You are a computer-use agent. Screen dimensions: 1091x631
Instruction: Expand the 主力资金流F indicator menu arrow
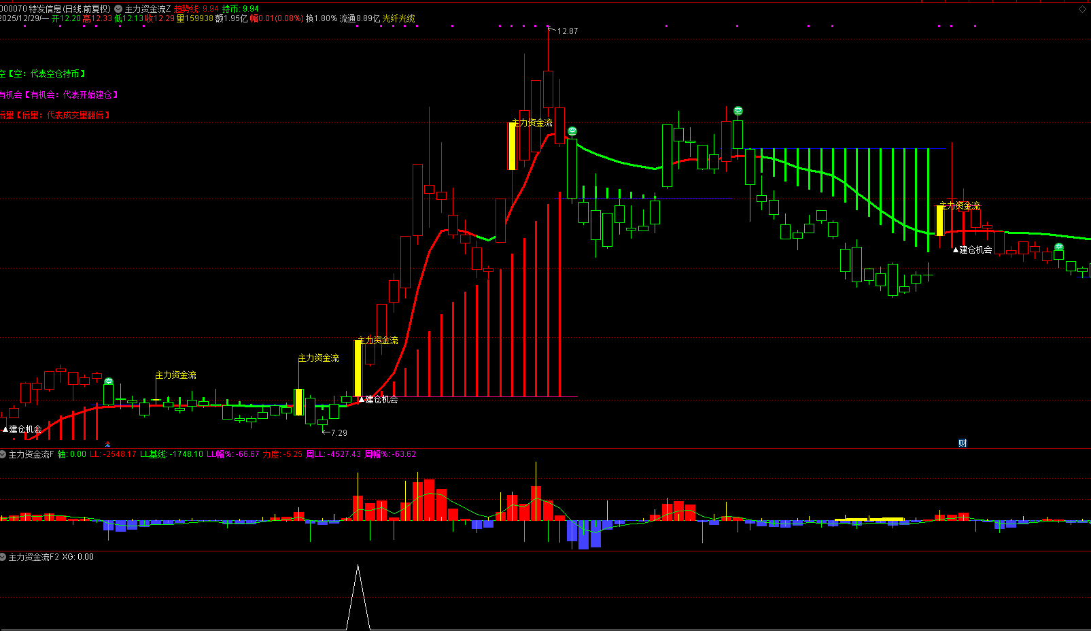point(3,454)
